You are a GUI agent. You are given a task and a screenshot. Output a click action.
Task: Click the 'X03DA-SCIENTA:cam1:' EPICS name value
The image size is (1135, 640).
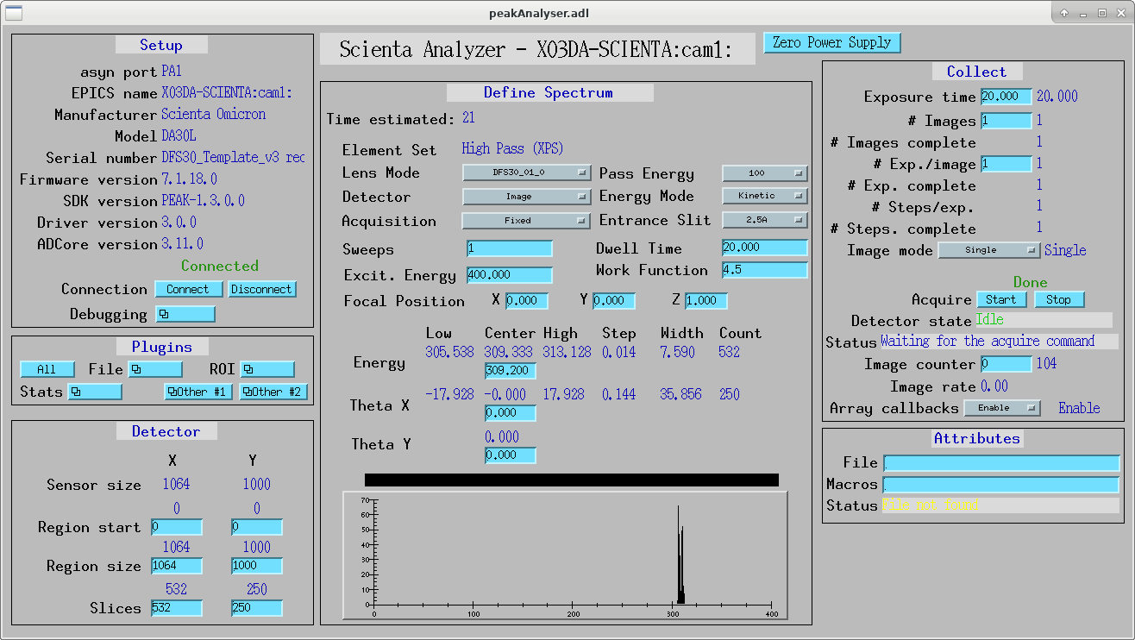[x=227, y=92]
